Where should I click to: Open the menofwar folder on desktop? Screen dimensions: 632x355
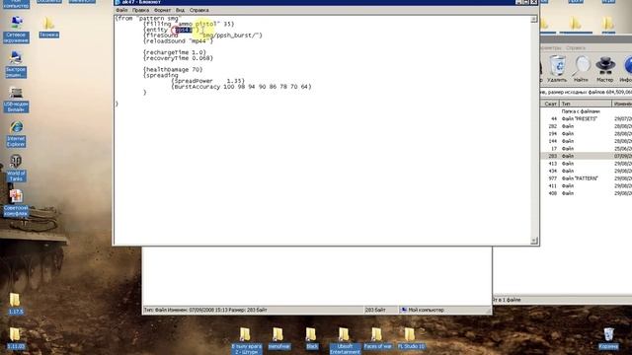pyautogui.click(x=278, y=338)
